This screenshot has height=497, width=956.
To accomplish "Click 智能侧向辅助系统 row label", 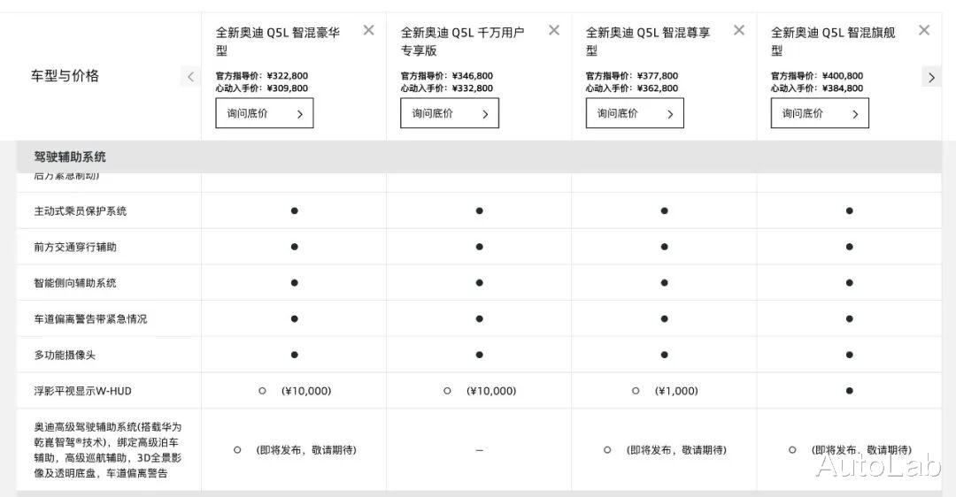I will click(x=75, y=283).
